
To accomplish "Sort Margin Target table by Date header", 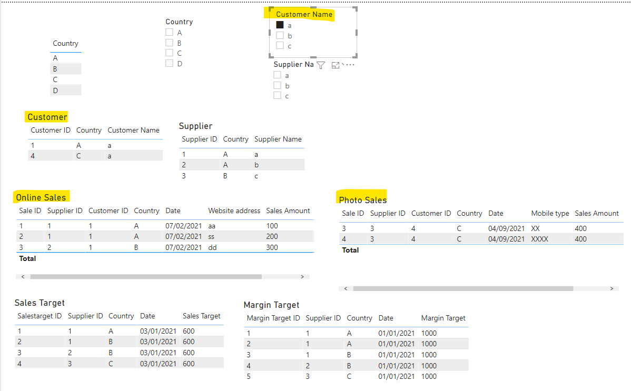I will point(386,318).
